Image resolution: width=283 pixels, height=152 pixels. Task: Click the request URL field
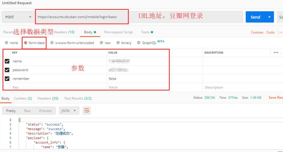click(139, 17)
